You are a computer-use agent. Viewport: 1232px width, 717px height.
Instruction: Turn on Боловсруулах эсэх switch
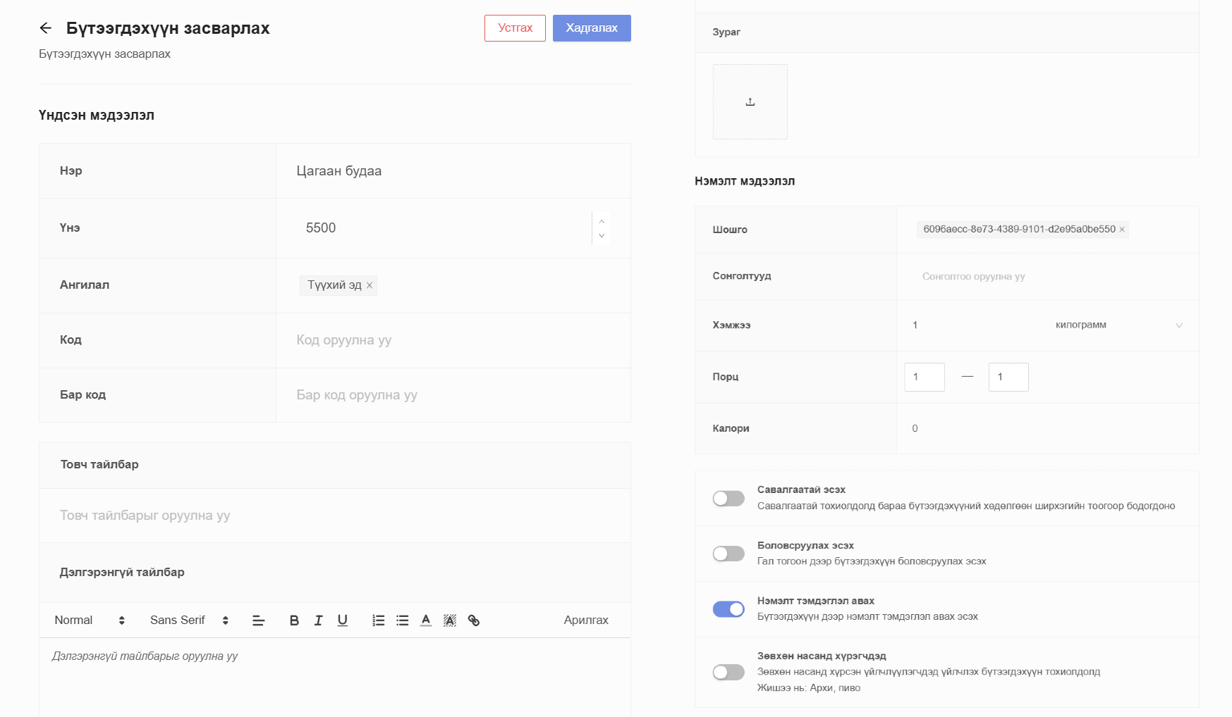(x=728, y=554)
